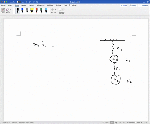Open the more quick access options ellipsis

click(40, 2)
